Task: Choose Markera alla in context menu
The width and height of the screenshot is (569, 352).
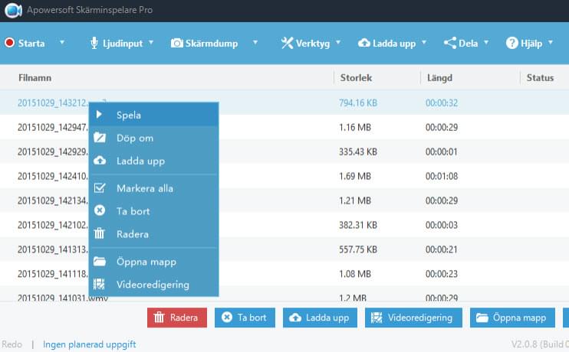Action: tap(144, 188)
